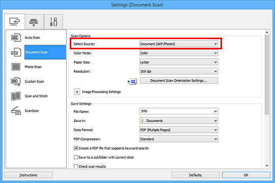The image size is (275, 183).
Task: Enable Check scan results checkbox
Action: click(76, 166)
